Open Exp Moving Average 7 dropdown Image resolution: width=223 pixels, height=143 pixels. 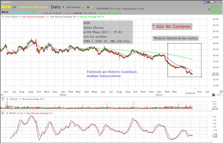click(35, 17)
